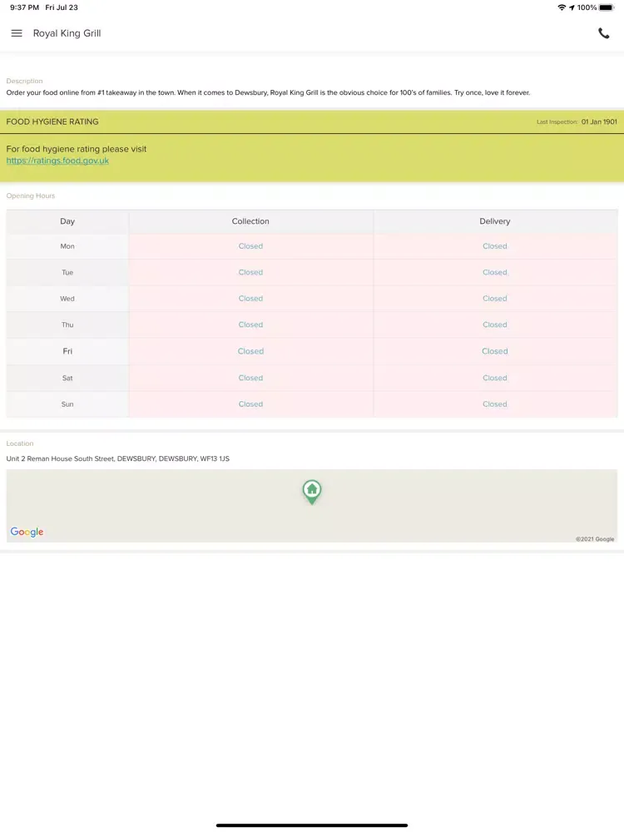The image size is (624, 832).
Task: Click Friday's Delivery Closed cell
Action: 495,351
